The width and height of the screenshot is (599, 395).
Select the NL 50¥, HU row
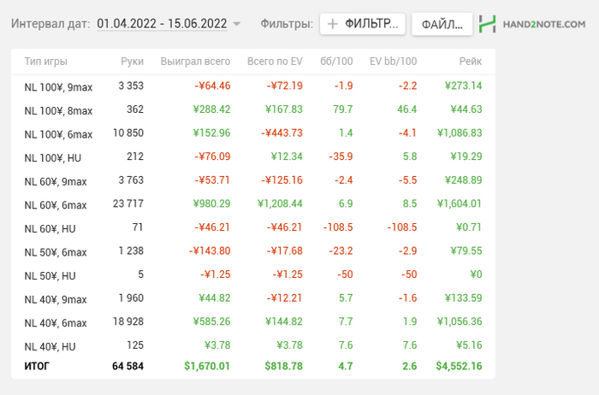[253, 274]
